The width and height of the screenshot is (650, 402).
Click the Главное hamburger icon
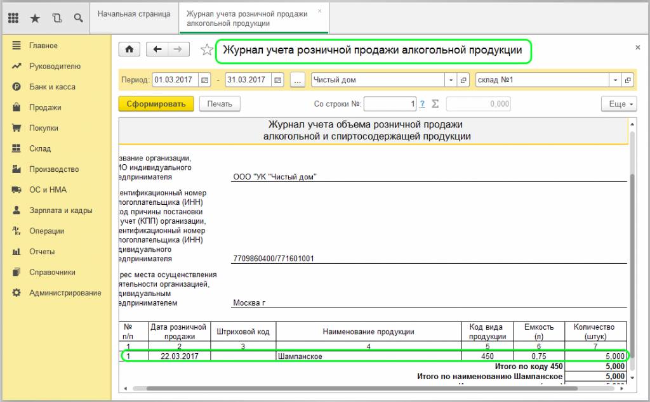[17, 46]
